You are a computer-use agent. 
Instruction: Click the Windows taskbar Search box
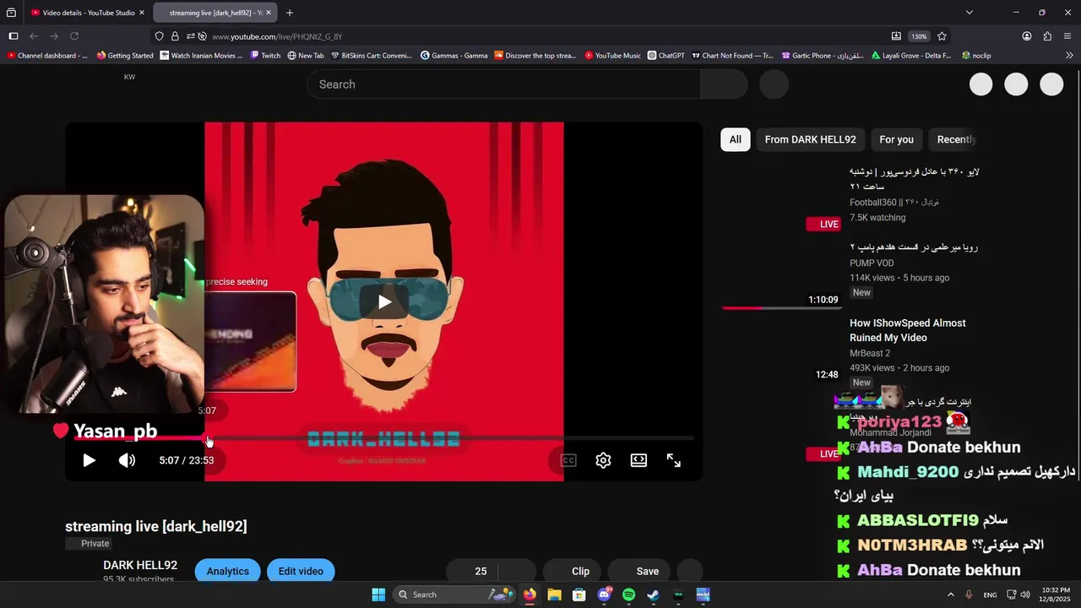point(456,594)
